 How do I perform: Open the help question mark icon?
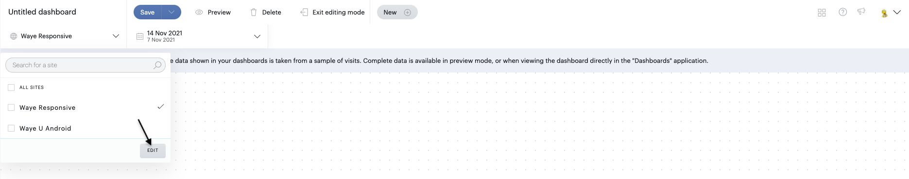843,12
